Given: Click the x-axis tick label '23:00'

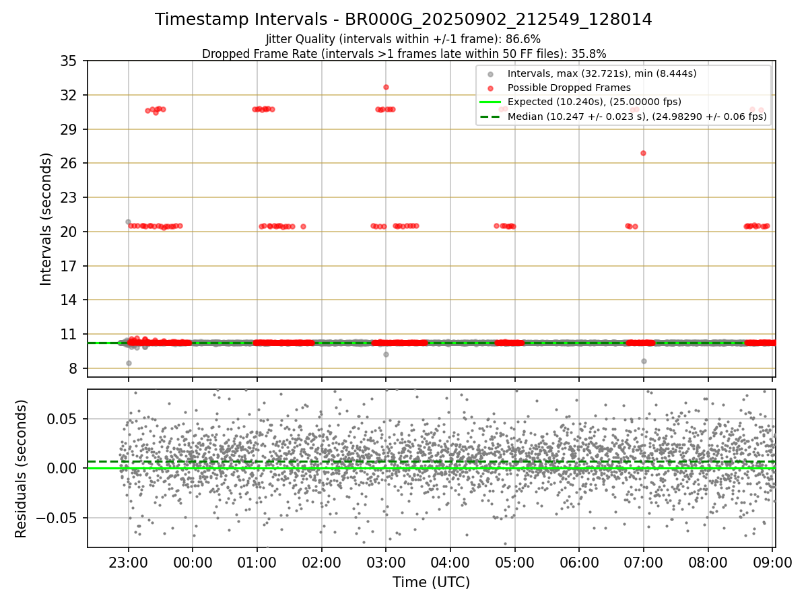Looking at the screenshot, I should point(128,563).
